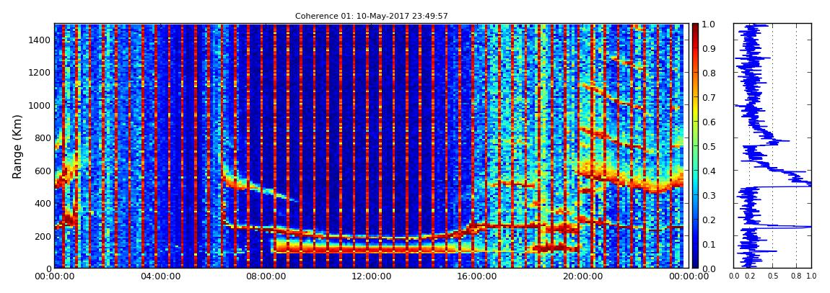Click the 400 range tick label
The image size is (830, 293).
pyautogui.click(x=43, y=204)
